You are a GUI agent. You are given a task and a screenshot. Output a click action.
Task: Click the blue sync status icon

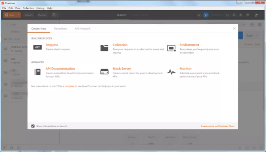[x=206, y=15]
